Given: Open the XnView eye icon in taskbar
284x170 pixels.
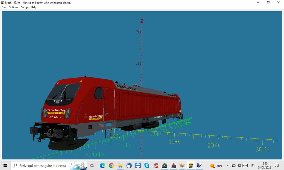Looking at the screenshot, I should click(x=182, y=165).
